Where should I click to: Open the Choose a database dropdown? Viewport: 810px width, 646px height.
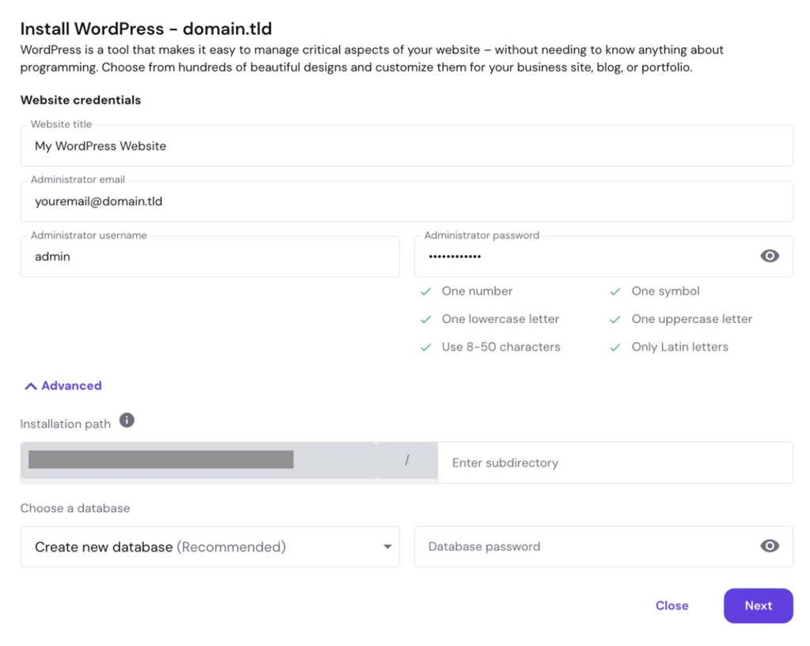coord(210,546)
